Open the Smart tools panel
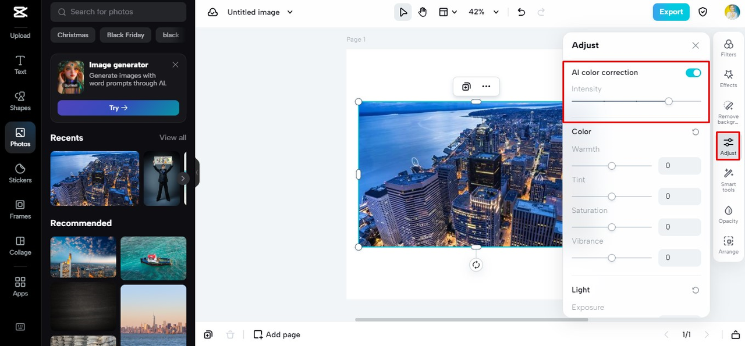This screenshot has width=745, height=346. (x=728, y=180)
